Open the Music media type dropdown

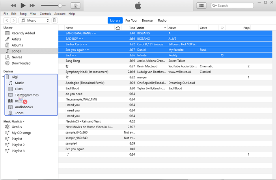coord(35,20)
